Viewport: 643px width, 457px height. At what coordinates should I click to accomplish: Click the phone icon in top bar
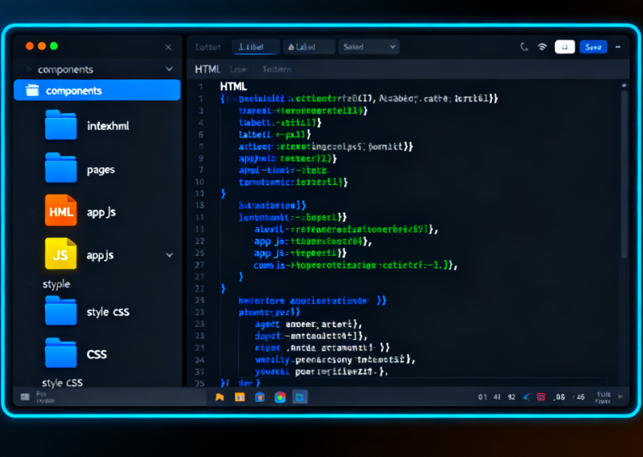tap(524, 47)
